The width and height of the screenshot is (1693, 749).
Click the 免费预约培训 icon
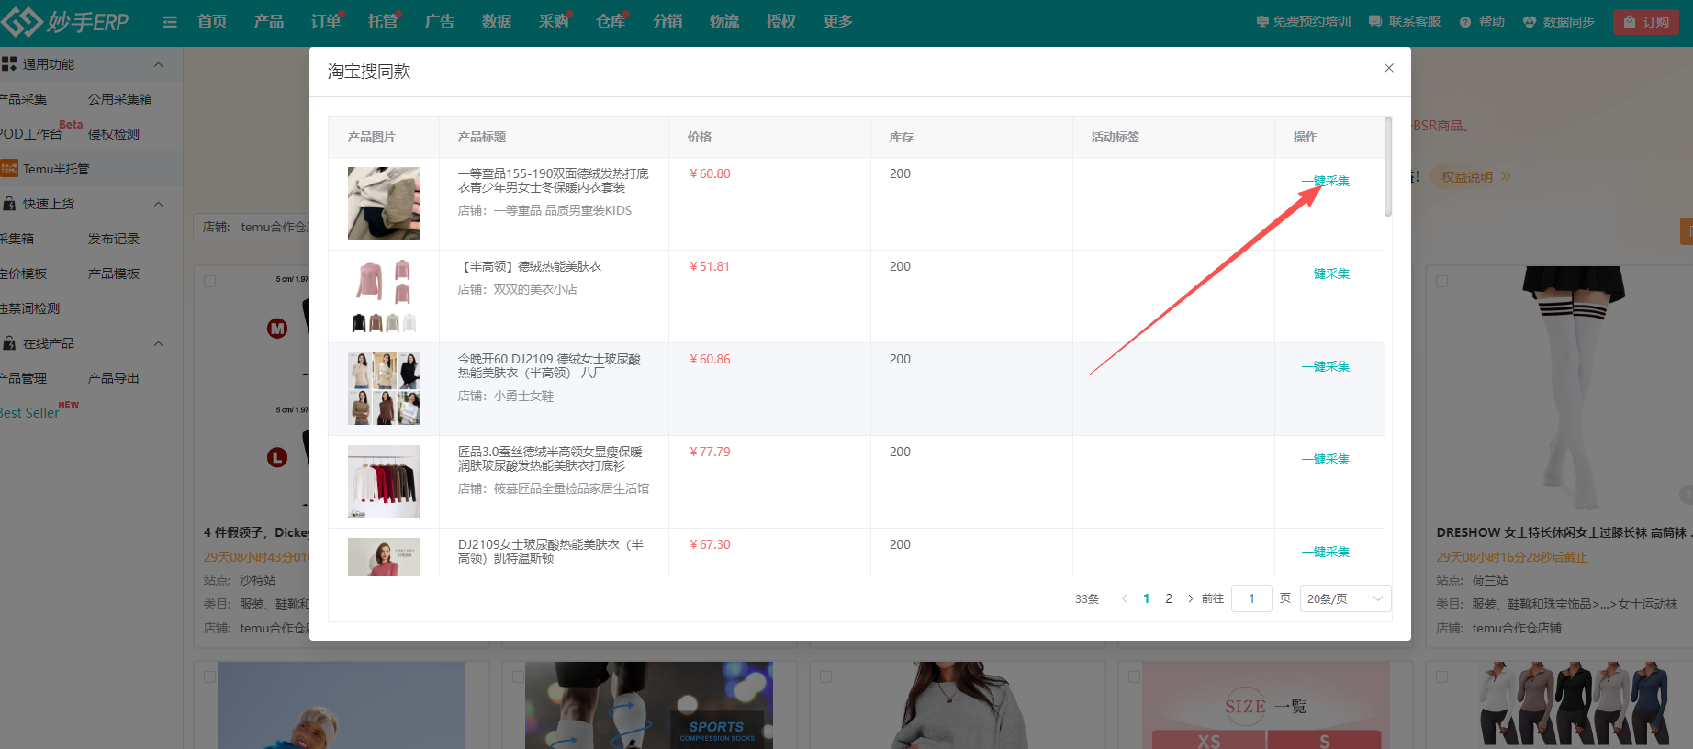[x=1262, y=22]
